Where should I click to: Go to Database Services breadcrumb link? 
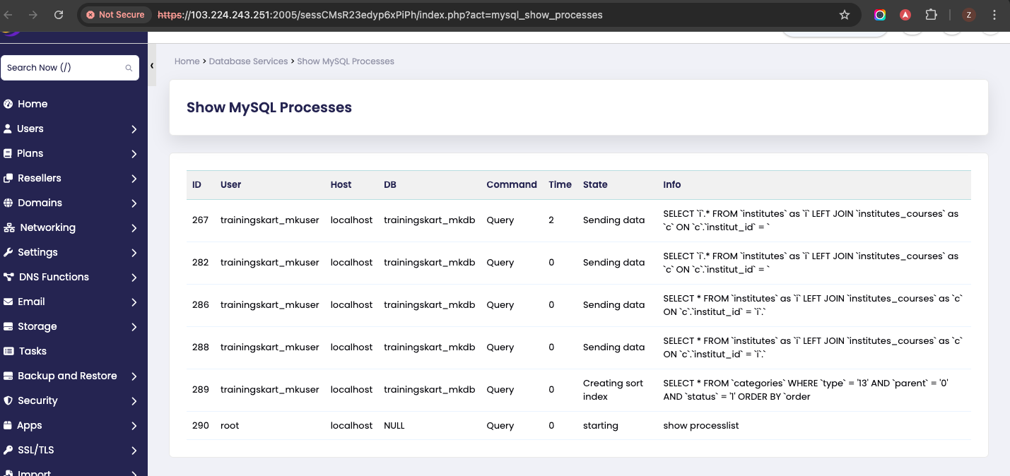tap(248, 61)
